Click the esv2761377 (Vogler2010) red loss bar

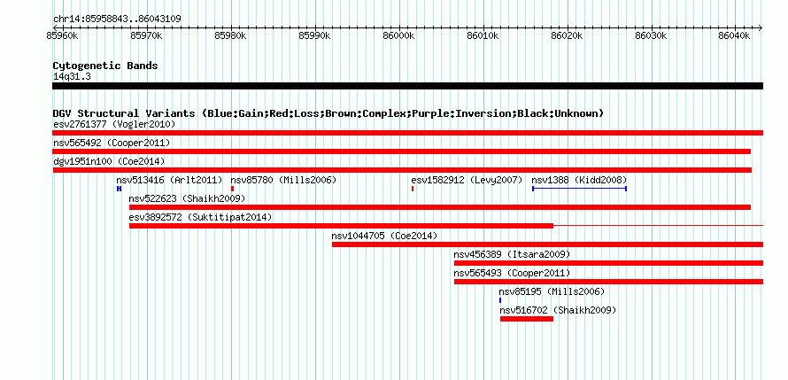tap(407, 133)
